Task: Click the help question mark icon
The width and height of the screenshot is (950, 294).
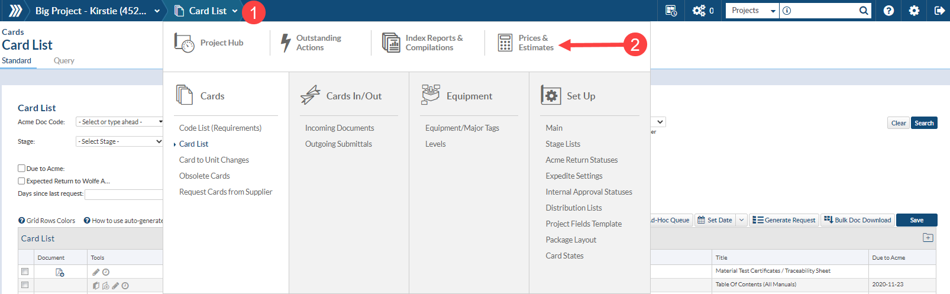Action: point(888,11)
